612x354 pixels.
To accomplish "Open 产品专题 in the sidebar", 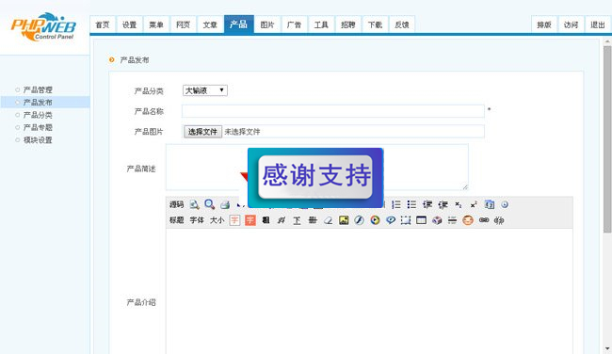I will click(x=38, y=127).
